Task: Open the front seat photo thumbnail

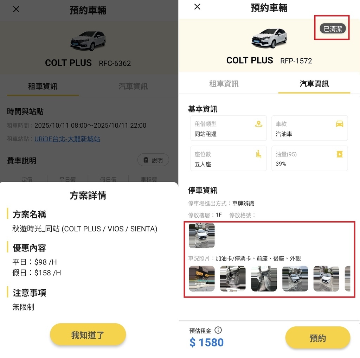Action: coord(233,279)
